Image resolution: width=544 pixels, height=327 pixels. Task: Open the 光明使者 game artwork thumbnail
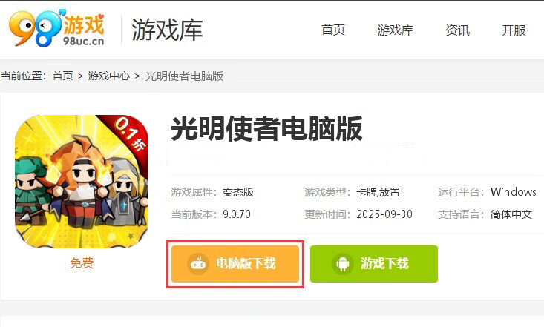(x=82, y=182)
